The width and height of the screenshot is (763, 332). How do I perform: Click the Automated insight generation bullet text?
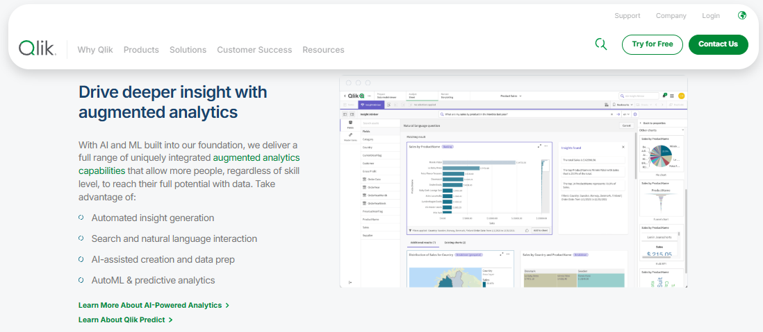coord(153,218)
